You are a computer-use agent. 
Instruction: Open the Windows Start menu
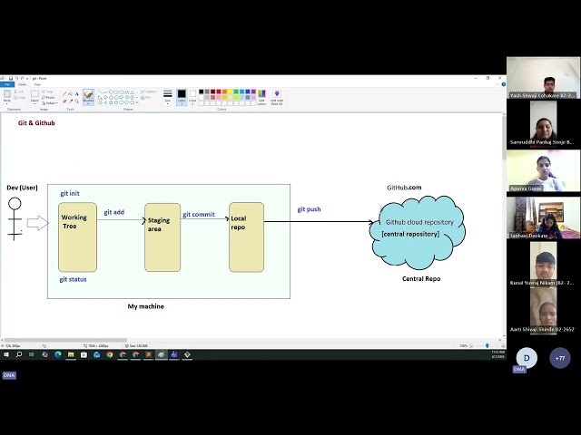(x=6, y=354)
